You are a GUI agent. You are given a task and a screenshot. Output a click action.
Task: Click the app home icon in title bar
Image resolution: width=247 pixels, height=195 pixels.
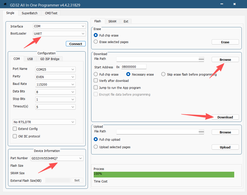pos(5,4)
